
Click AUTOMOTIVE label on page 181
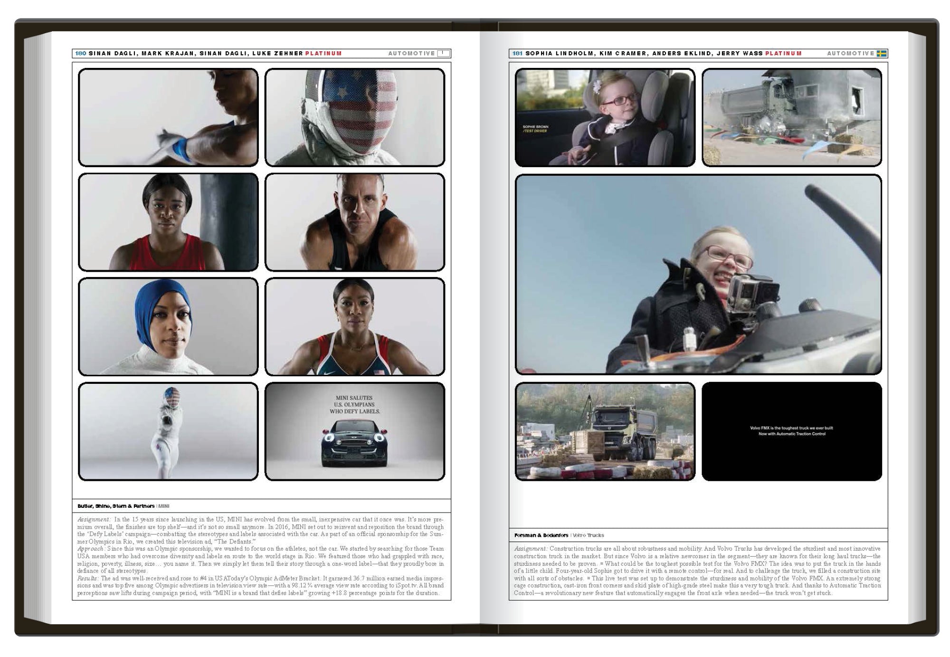(x=850, y=54)
